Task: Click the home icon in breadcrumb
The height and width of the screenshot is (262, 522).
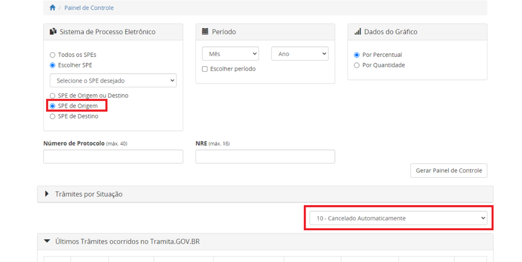Action: 52,8
